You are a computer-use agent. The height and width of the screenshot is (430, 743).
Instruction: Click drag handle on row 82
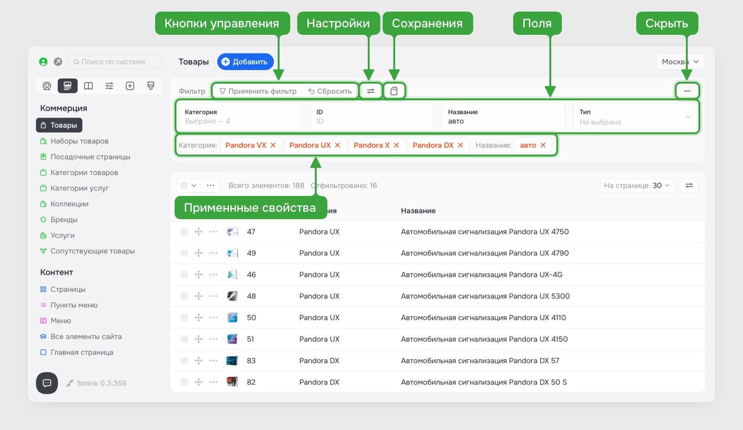199,382
